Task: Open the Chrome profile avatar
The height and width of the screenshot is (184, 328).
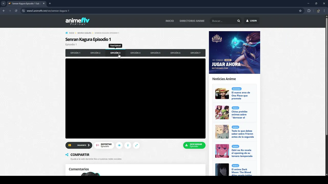Action: point(318,11)
